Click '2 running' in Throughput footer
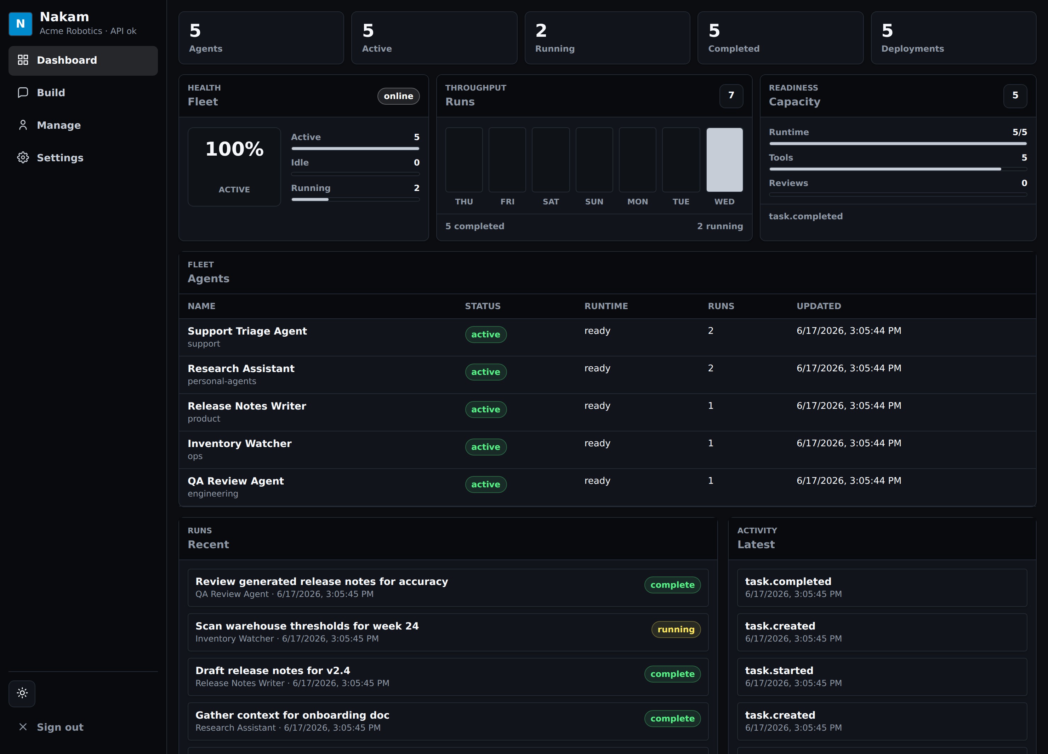The width and height of the screenshot is (1048, 754). tap(720, 226)
